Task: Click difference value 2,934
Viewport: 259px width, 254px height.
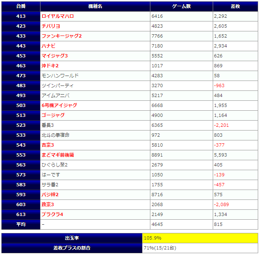Action: [x=221, y=46]
